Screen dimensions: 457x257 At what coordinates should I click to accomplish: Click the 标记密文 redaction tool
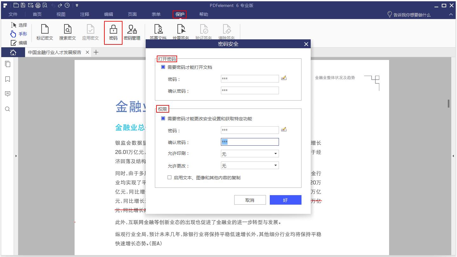[44, 32]
